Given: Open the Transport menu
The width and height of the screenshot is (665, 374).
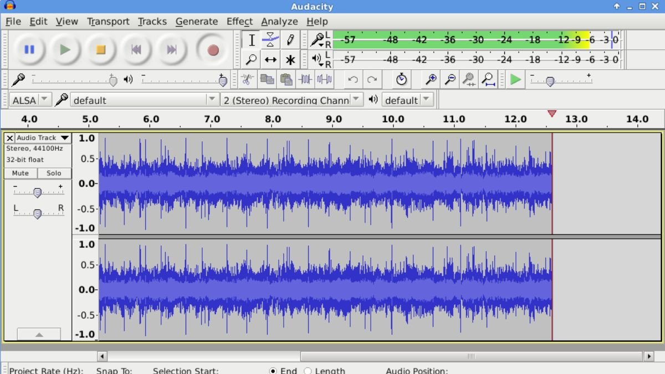Looking at the screenshot, I should point(108,21).
